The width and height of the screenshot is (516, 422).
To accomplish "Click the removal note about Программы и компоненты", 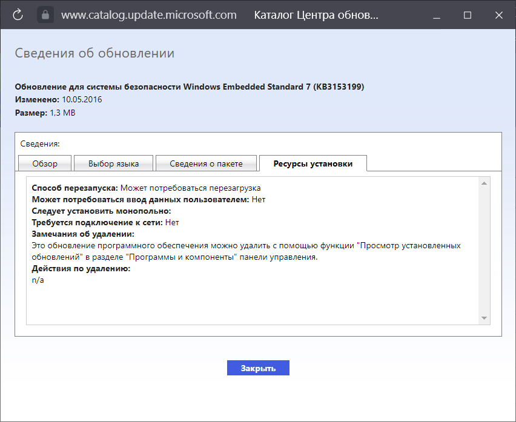I will (246, 251).
